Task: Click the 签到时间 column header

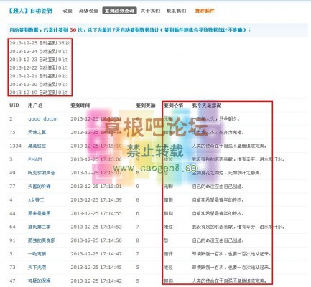Action: 80,105
